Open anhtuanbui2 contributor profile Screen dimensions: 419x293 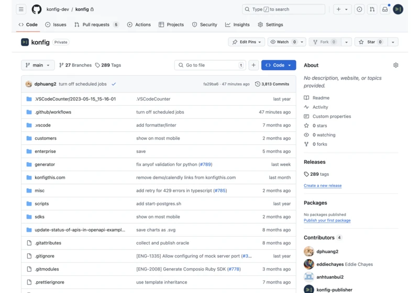[330, 277]
